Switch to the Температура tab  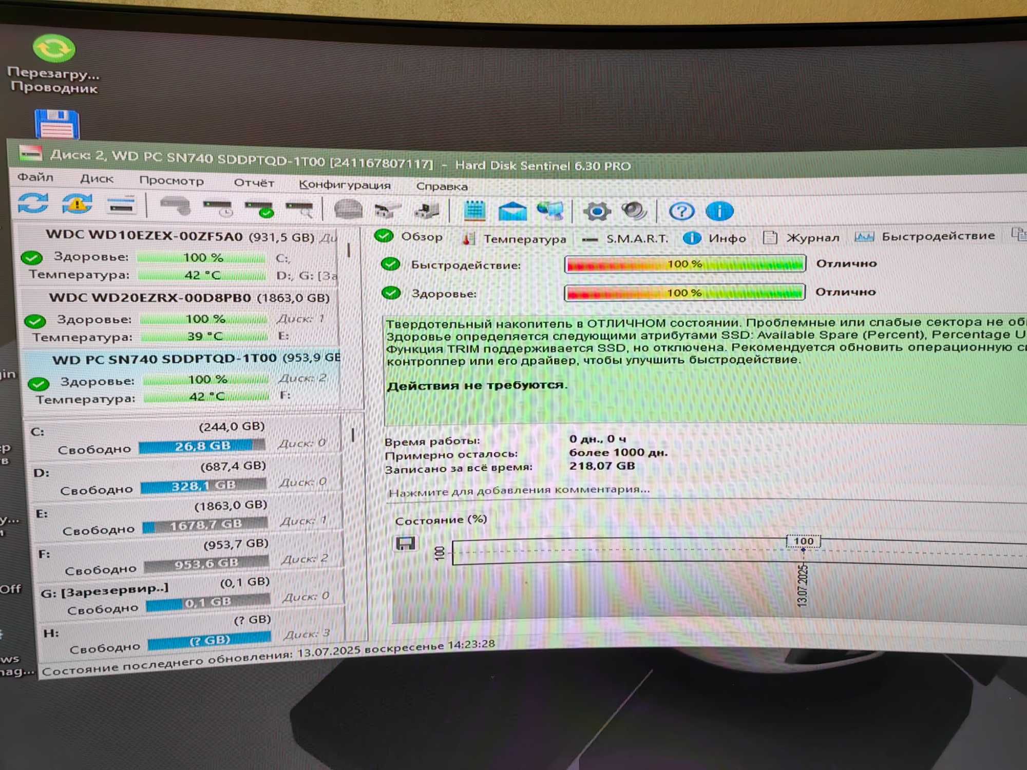point(515,239)
